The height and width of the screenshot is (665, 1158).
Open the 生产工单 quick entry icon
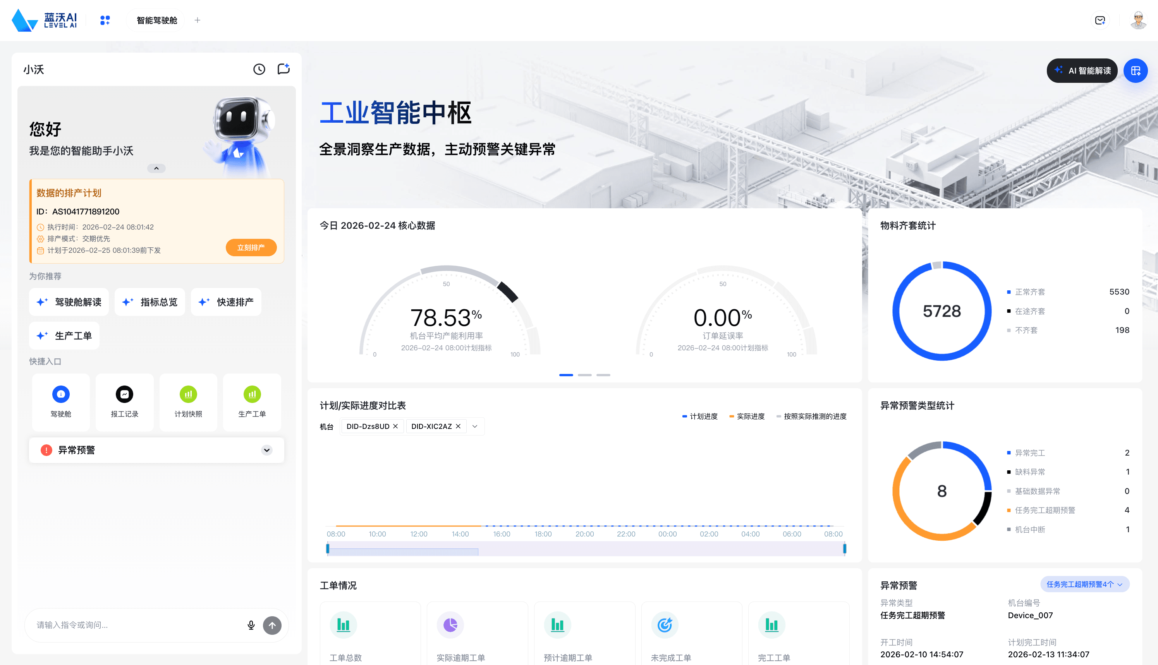tap(252, 394)
